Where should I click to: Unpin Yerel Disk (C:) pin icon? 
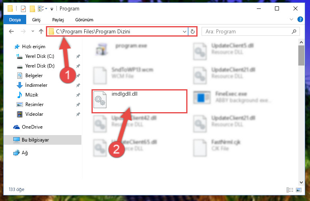tap(78, 56)
